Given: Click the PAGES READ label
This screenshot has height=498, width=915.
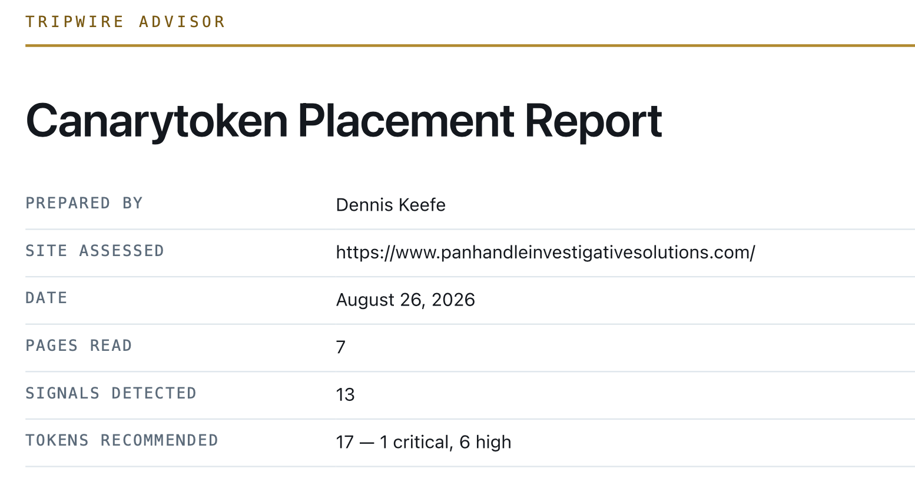Looking at the screenshot, I should (x=78, y=346).
